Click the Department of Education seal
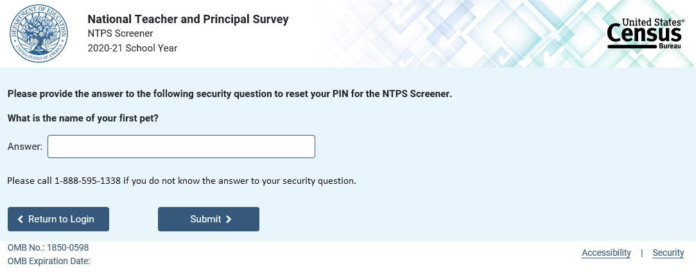The height and width of the screenshot is (277, 696). tap(38, 33)
